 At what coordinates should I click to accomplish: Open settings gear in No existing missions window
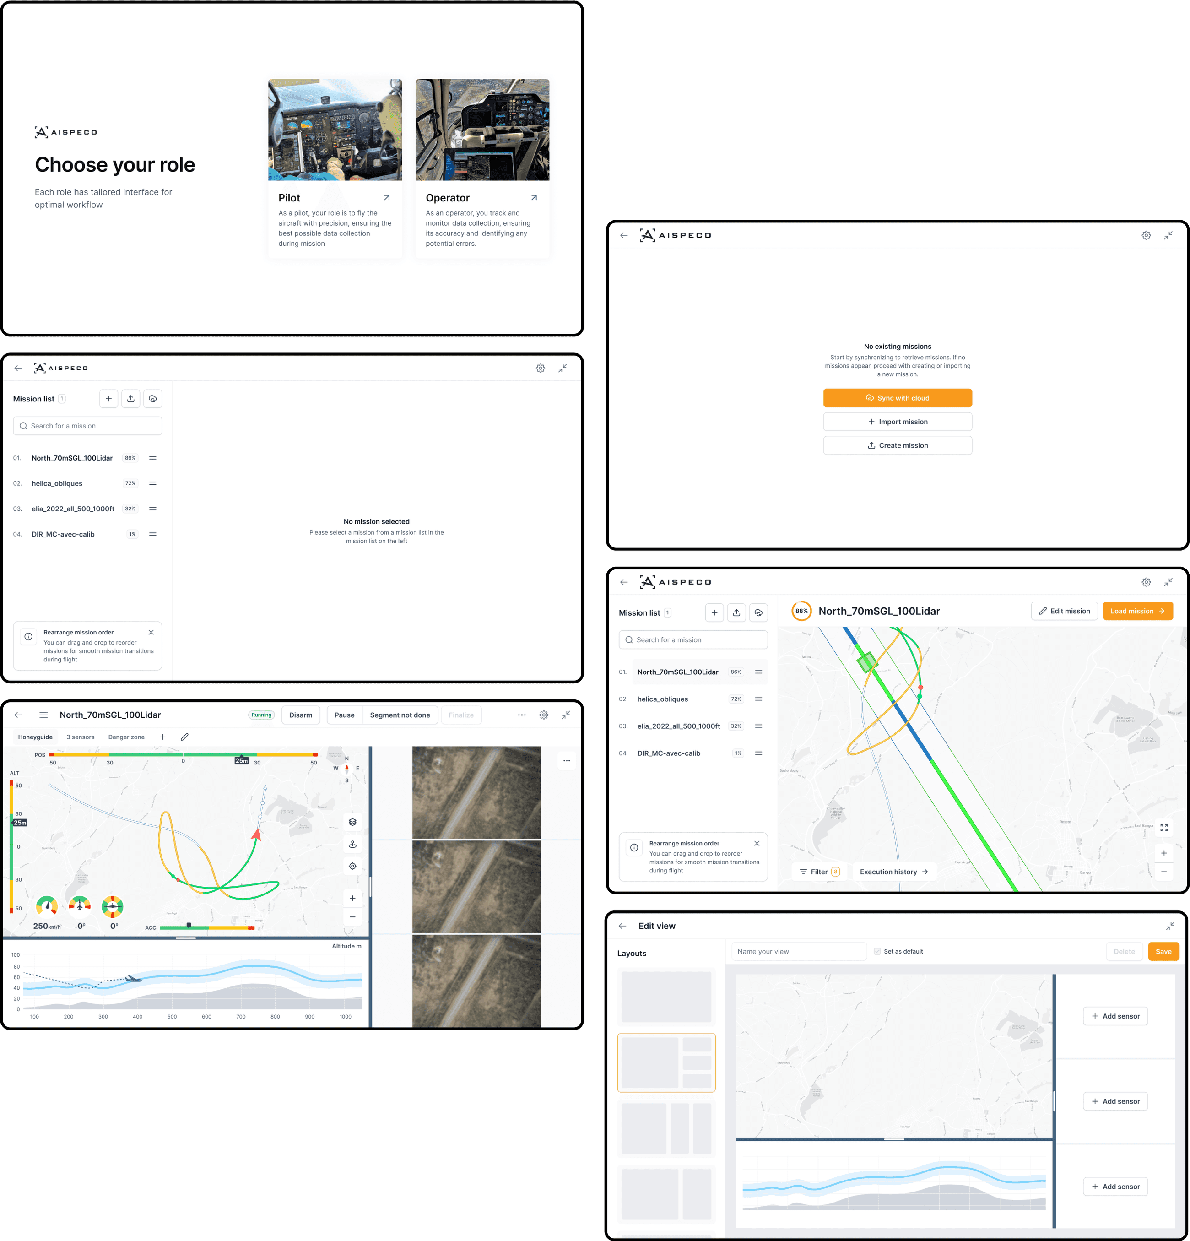pos(1146,236)
